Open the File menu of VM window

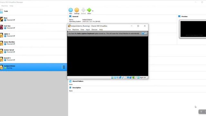click(70, 30)
